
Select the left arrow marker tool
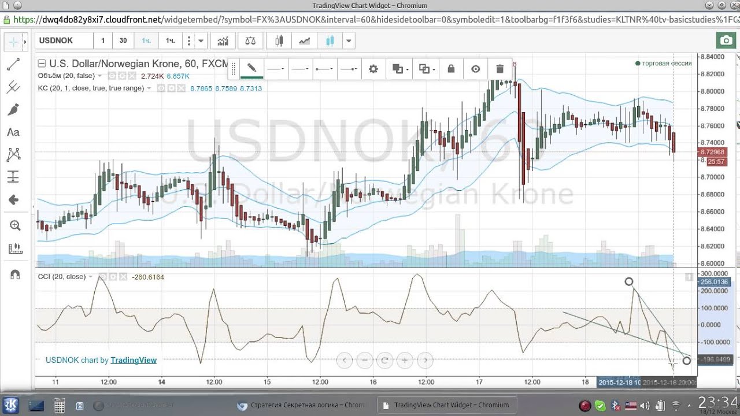tap(13, 200)
